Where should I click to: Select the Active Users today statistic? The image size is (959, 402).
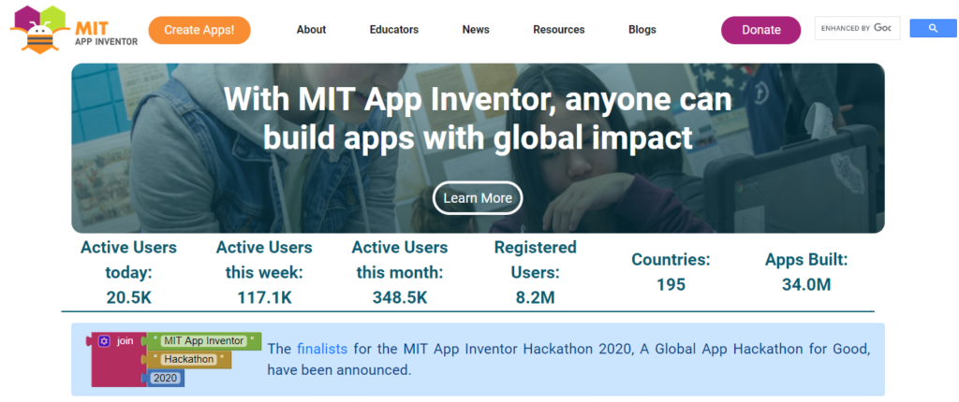pyautogui.click(x=128, y=272)
